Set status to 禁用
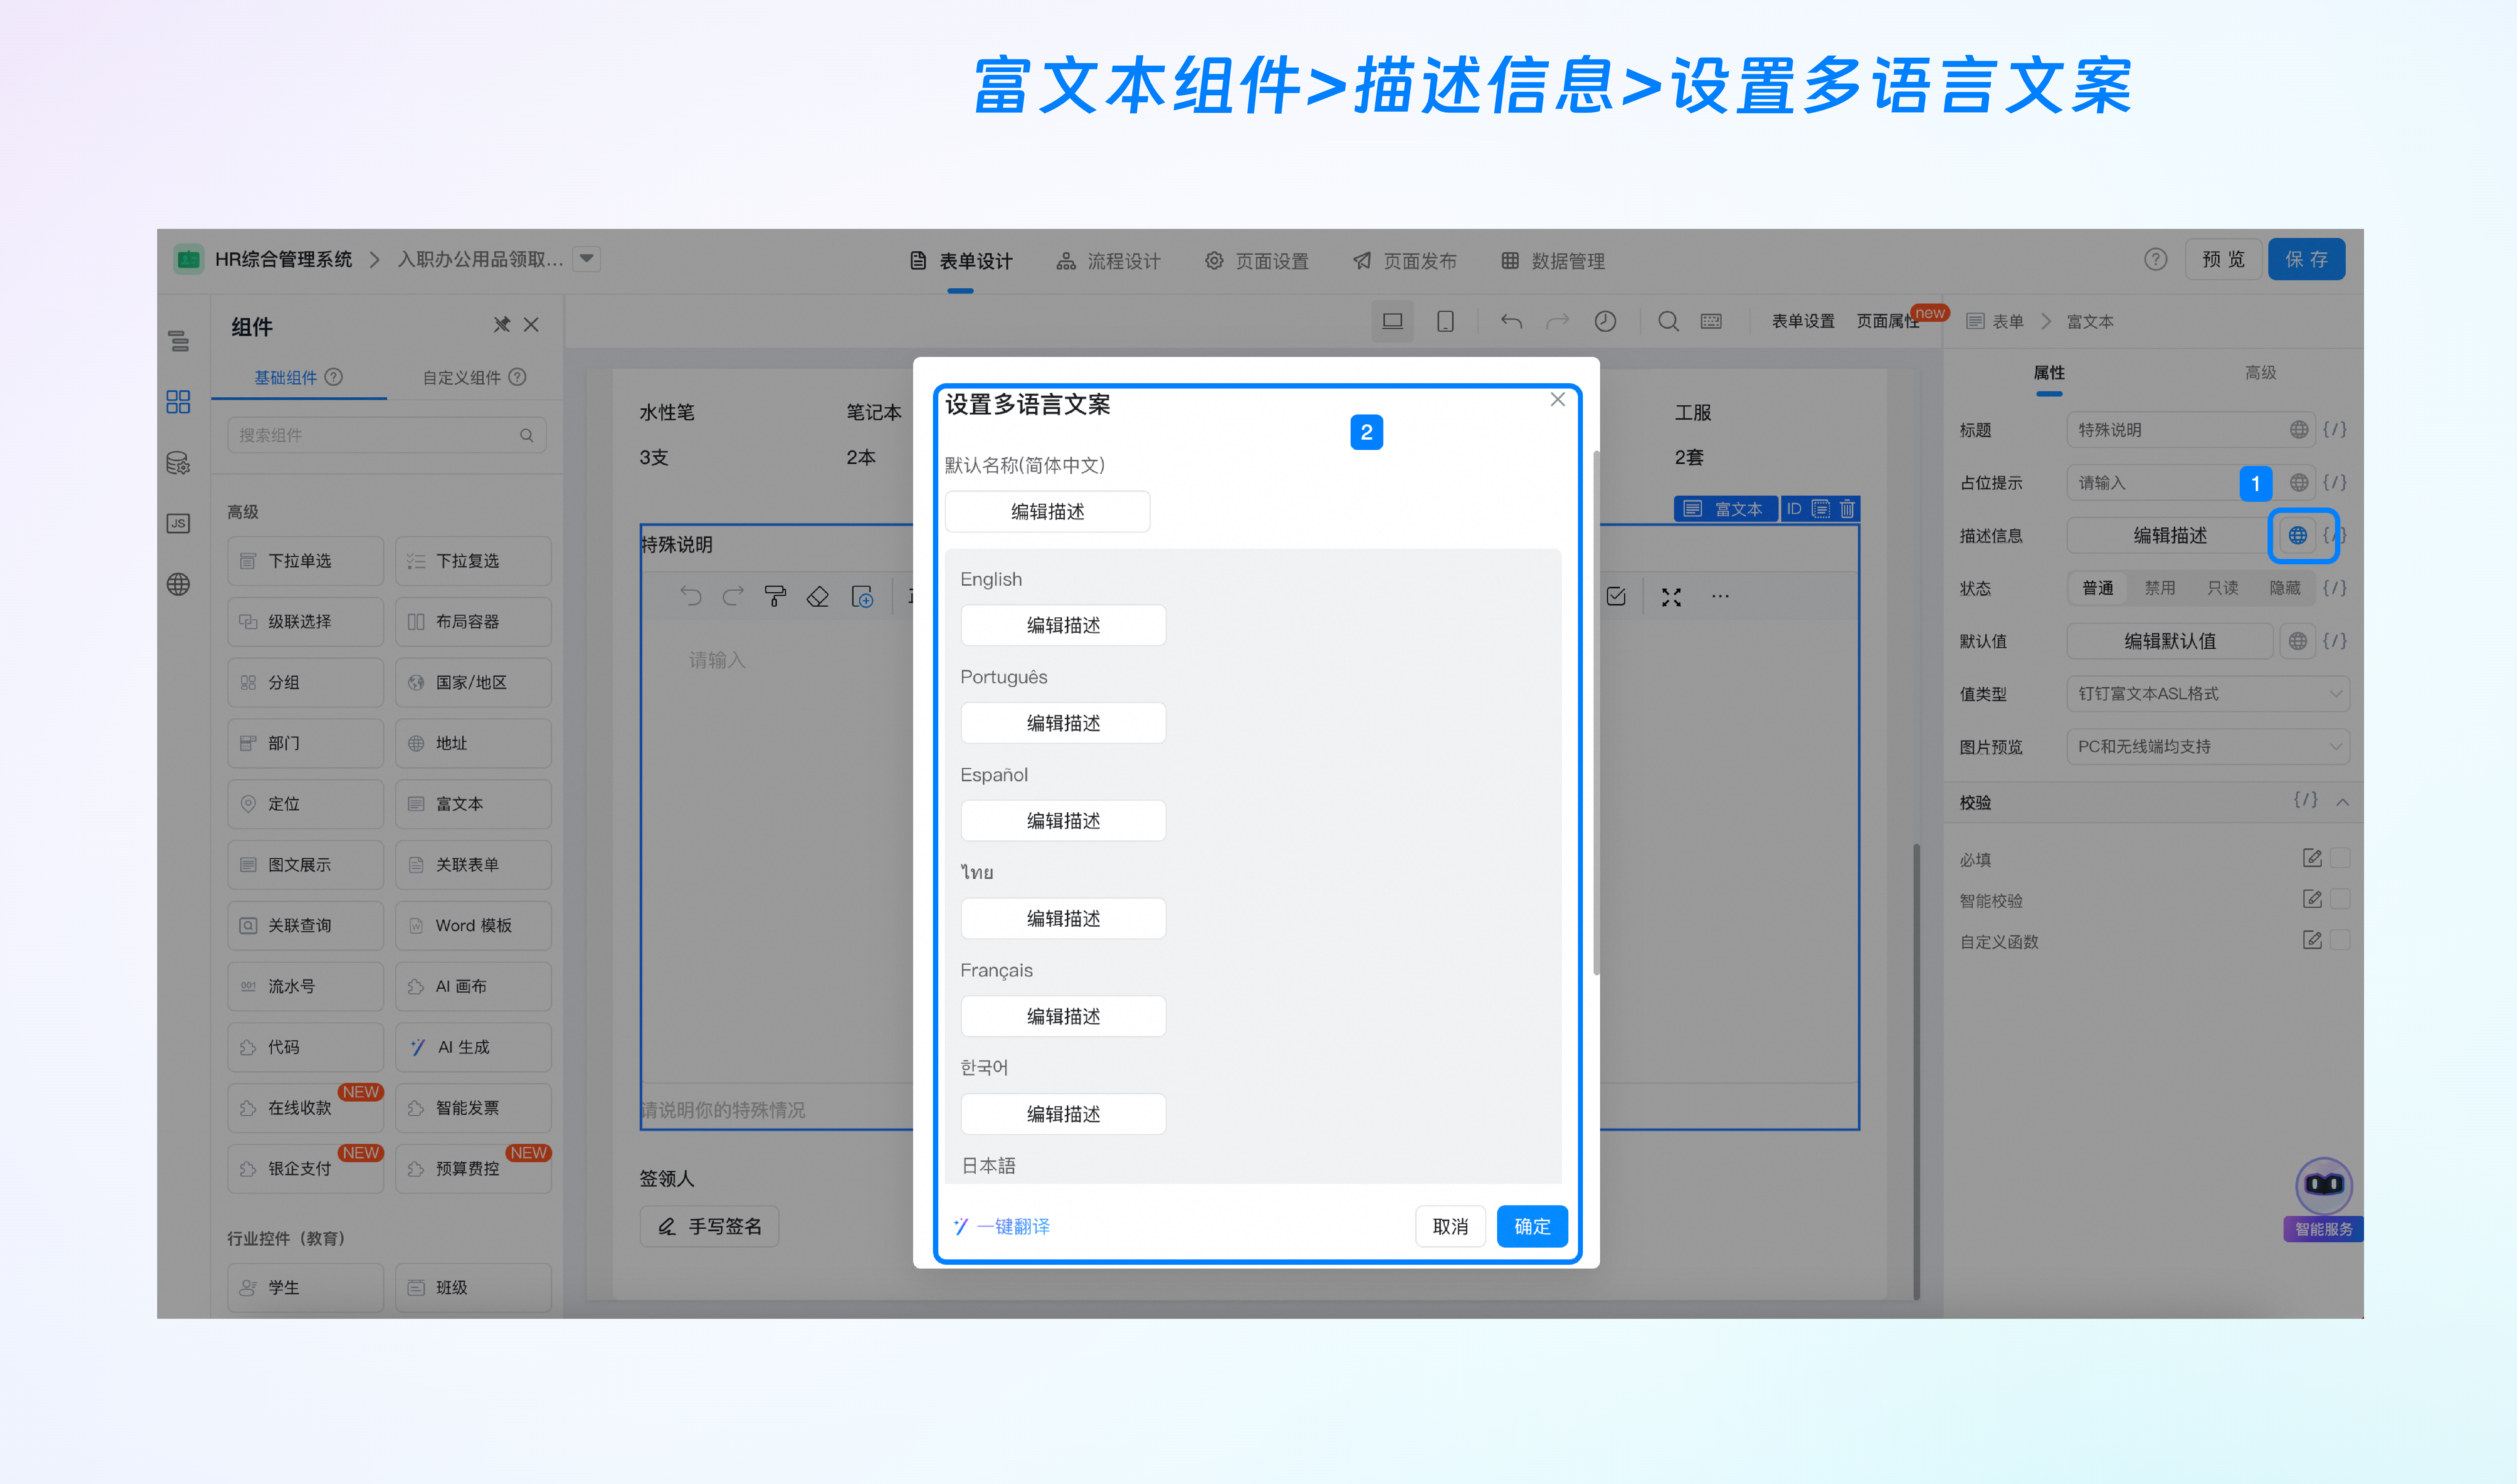 pyautogui.click(x=2160, y=588)
